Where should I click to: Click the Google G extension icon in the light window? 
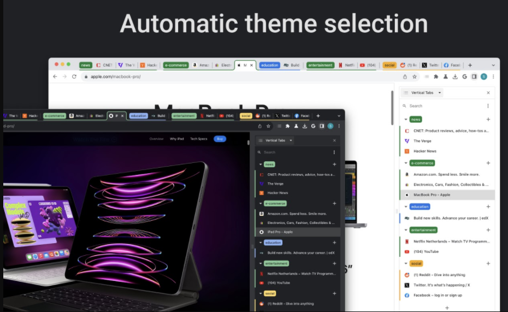(x=465, y=77)
